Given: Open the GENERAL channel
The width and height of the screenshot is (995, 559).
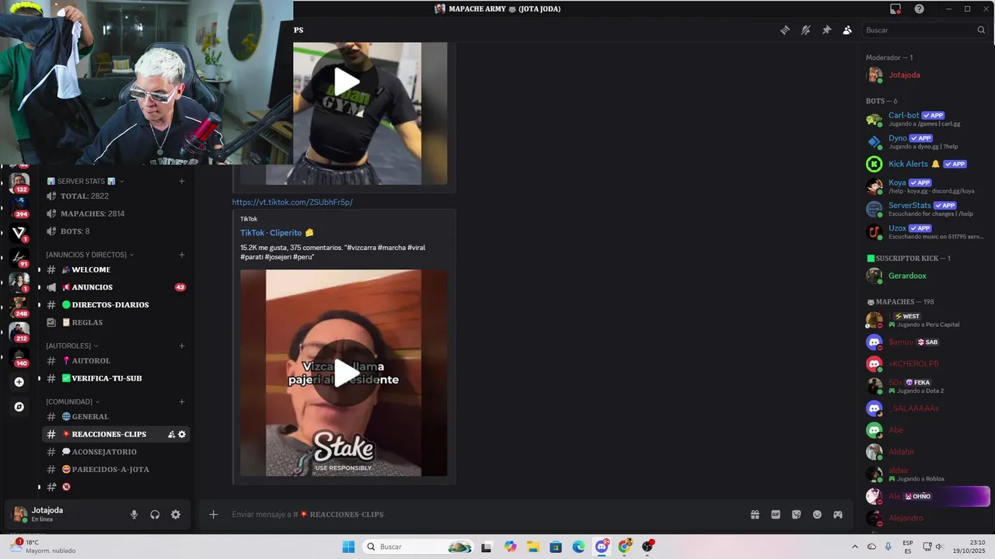Looking at the screenshot, I should (x=116, y=417).
